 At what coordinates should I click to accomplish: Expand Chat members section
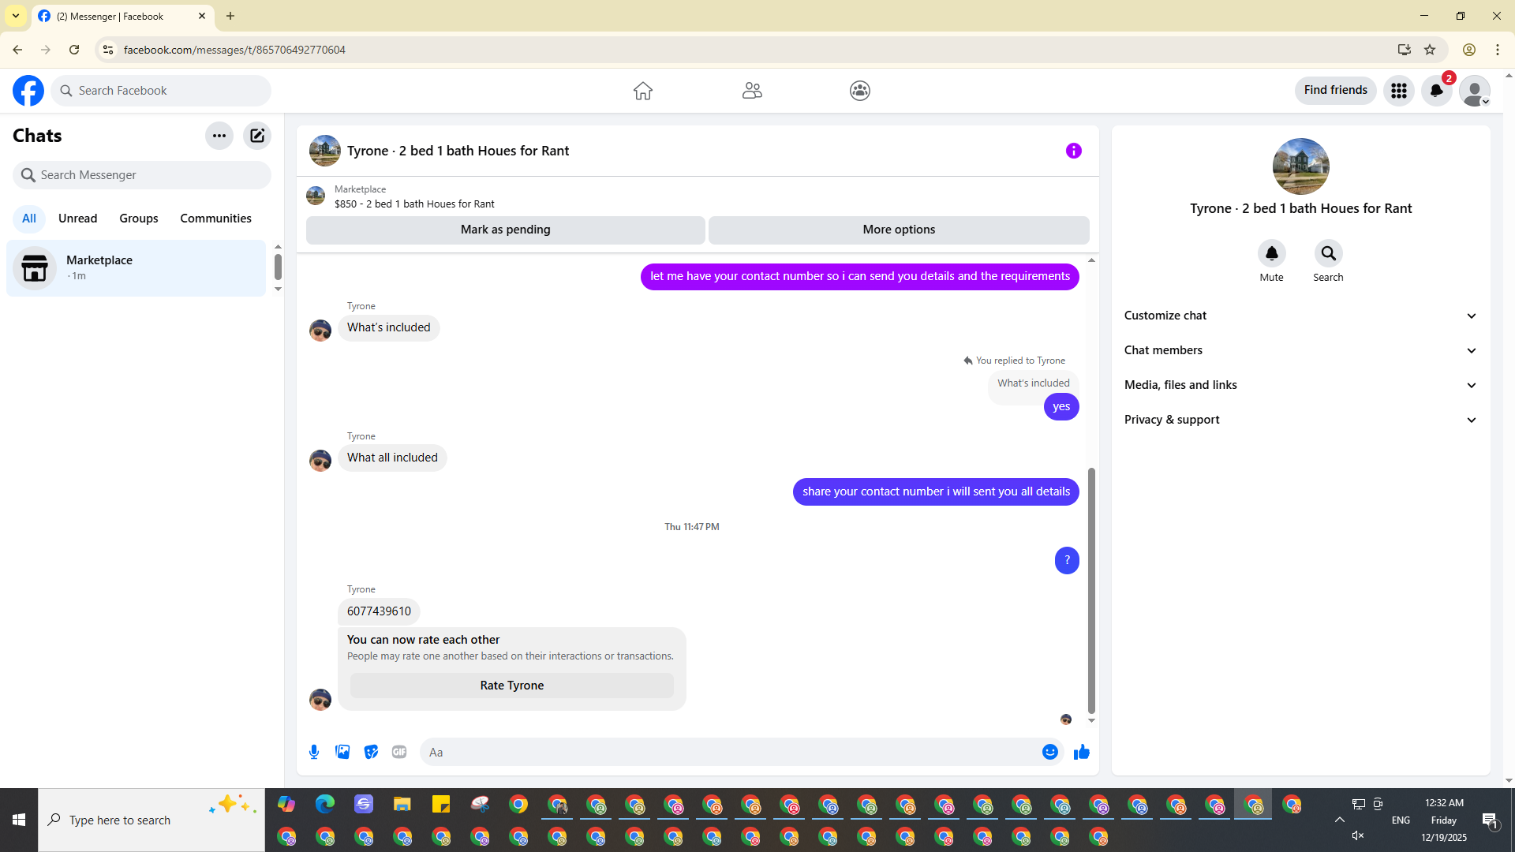pos(1300,350)
